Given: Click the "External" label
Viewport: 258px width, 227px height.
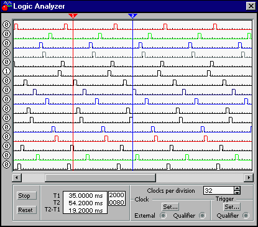Looking at the screenshot, I should 145,216.
